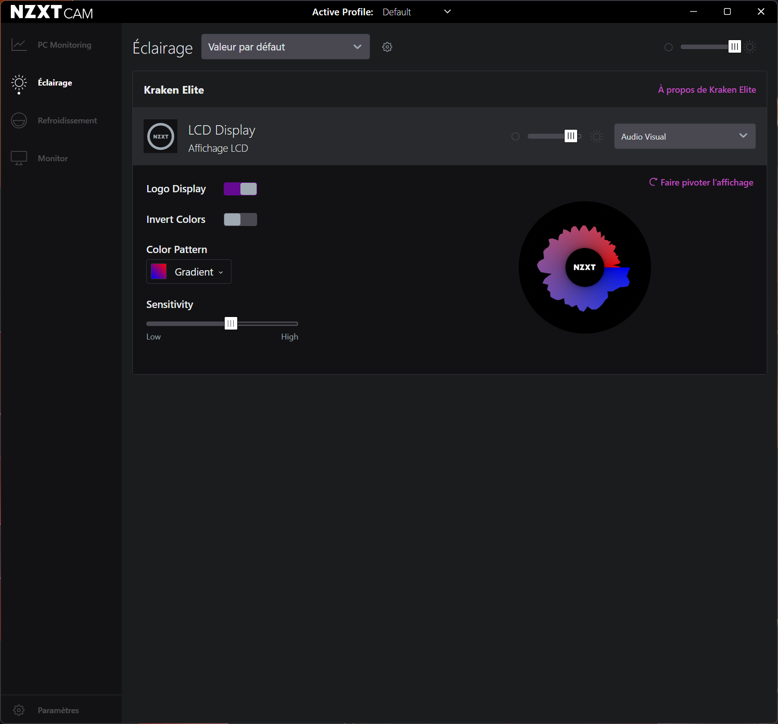This screenshot has width=778, height=724.
Task: Expand the Audio Visual mode dropdown
Action: tap(684, 136)
